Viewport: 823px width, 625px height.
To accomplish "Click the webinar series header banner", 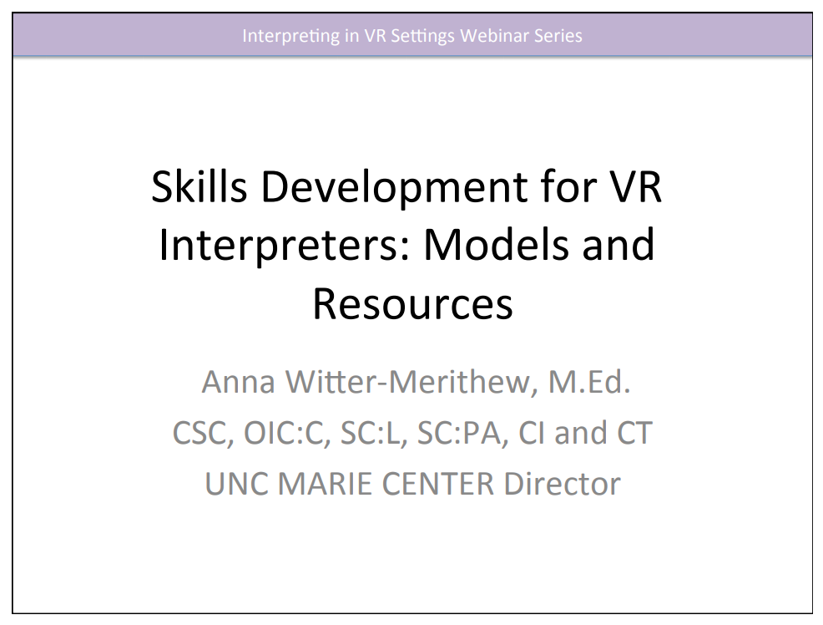I will coord(411,35).
